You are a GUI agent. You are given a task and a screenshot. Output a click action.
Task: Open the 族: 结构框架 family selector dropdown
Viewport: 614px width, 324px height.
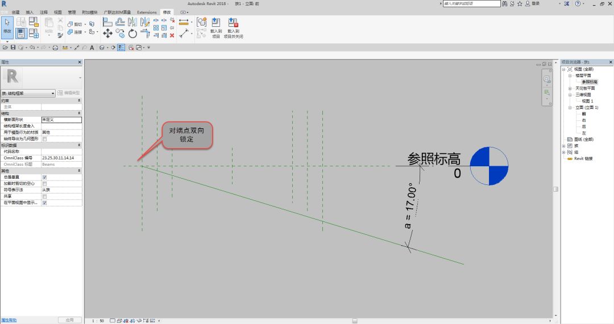28,93
